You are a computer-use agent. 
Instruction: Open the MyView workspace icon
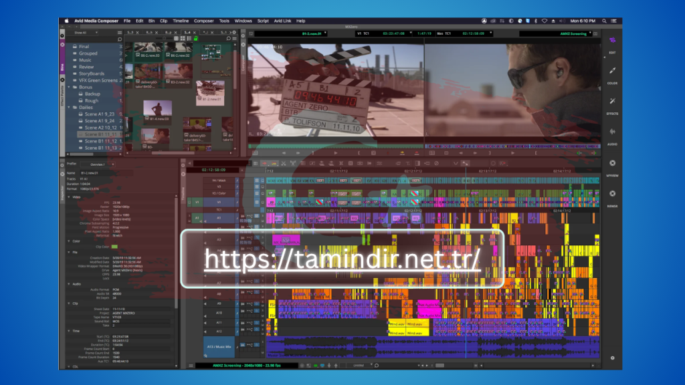(x=613, y=163)
